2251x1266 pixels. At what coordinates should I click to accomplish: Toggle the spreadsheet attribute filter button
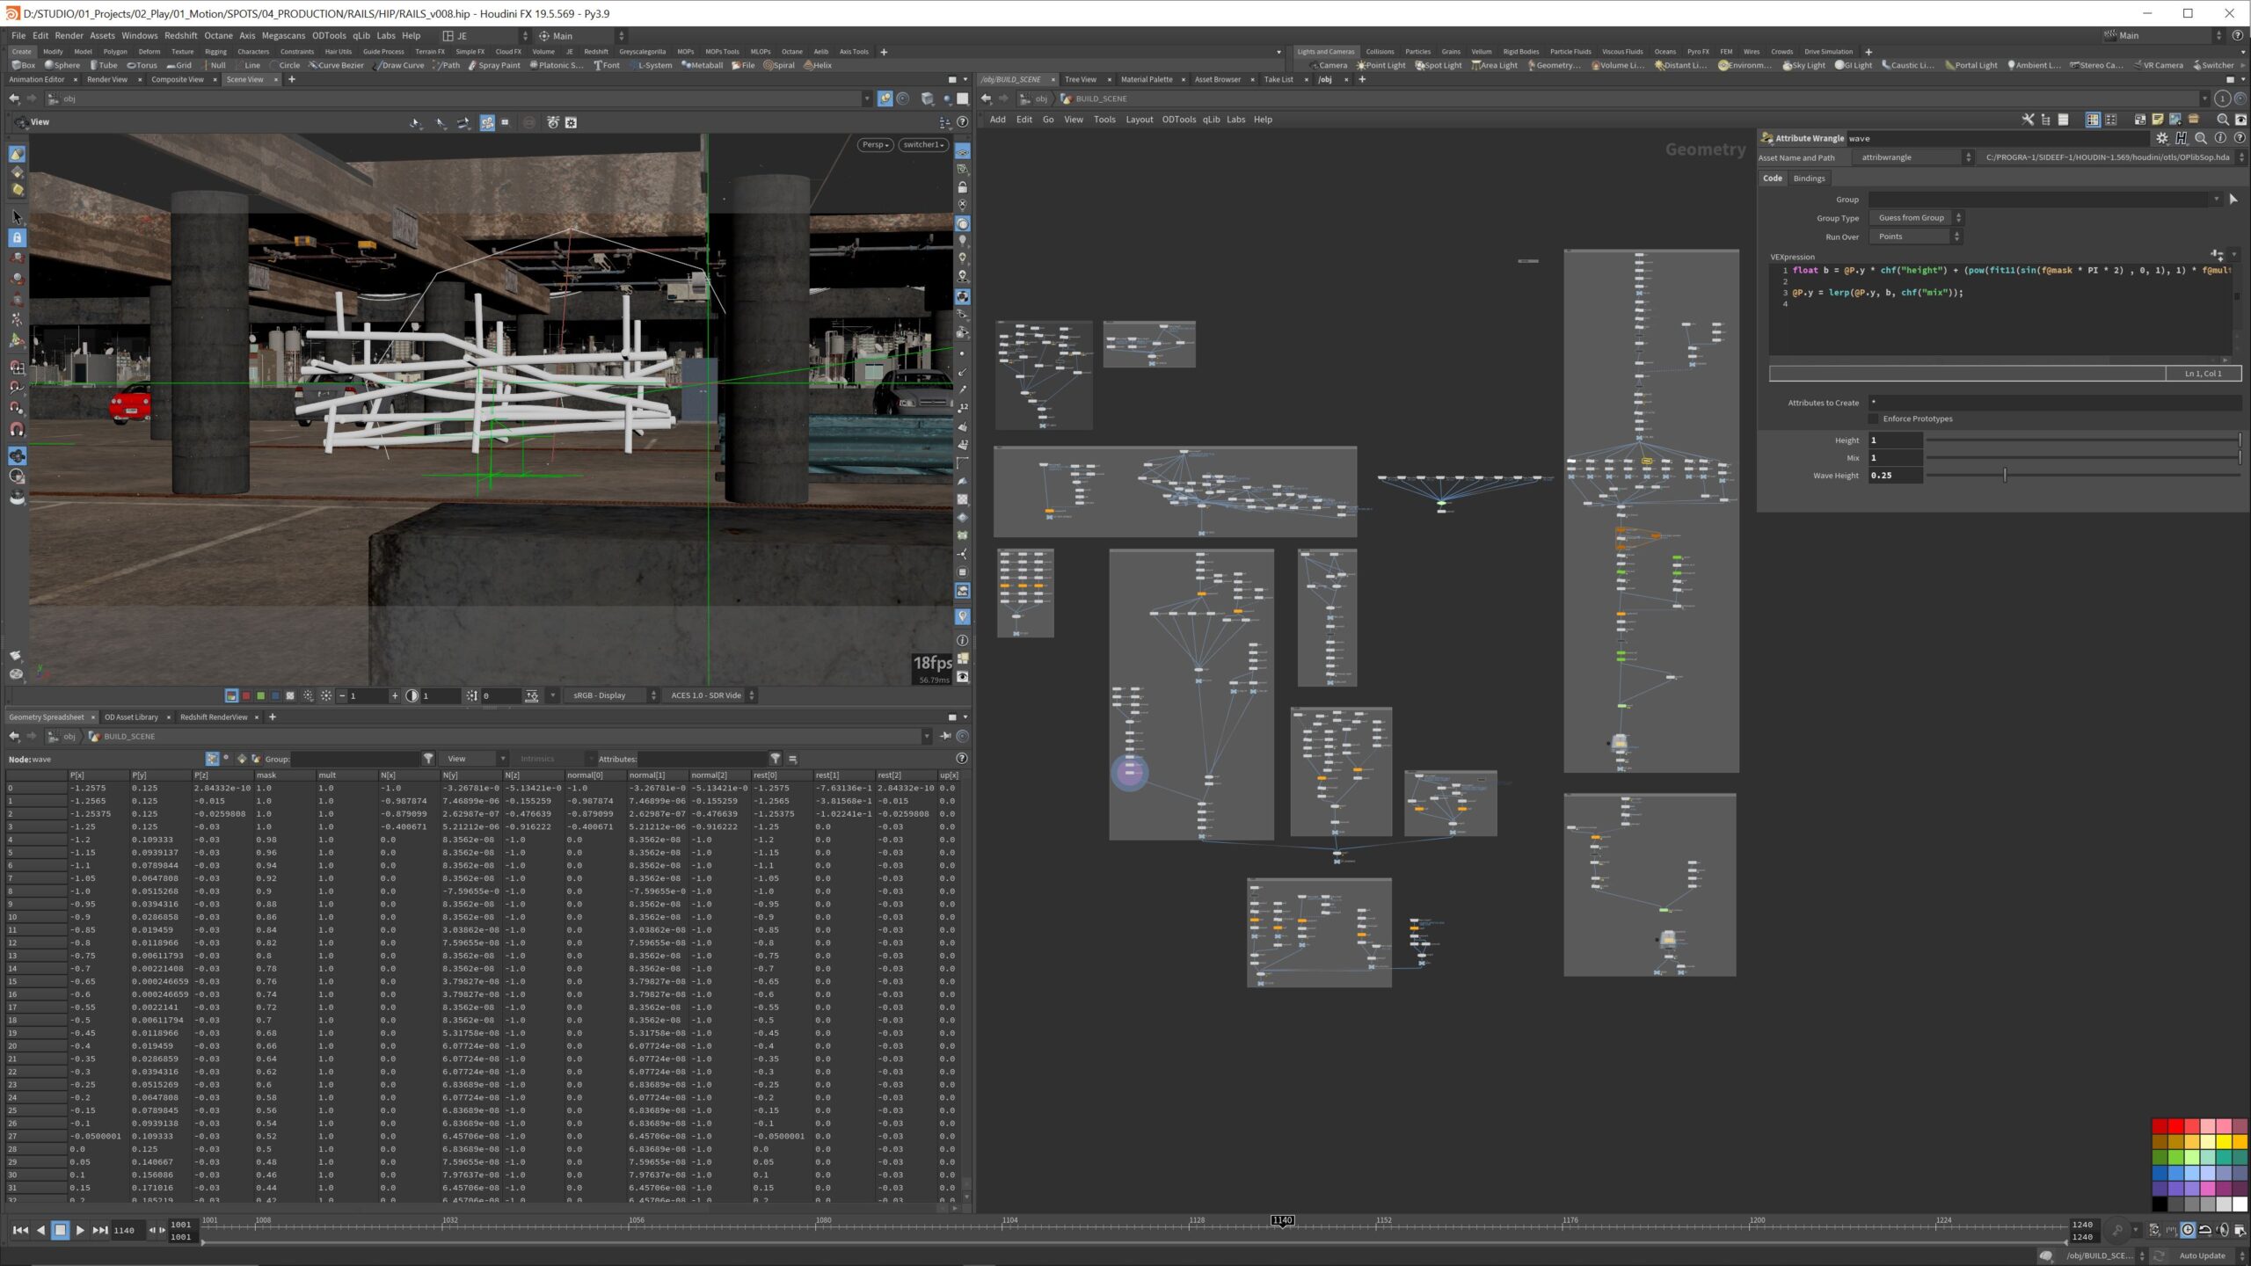click(775, 759)
